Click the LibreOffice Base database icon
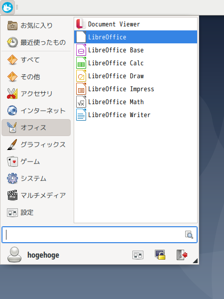 pyautogui.click(x=81, y=50)
